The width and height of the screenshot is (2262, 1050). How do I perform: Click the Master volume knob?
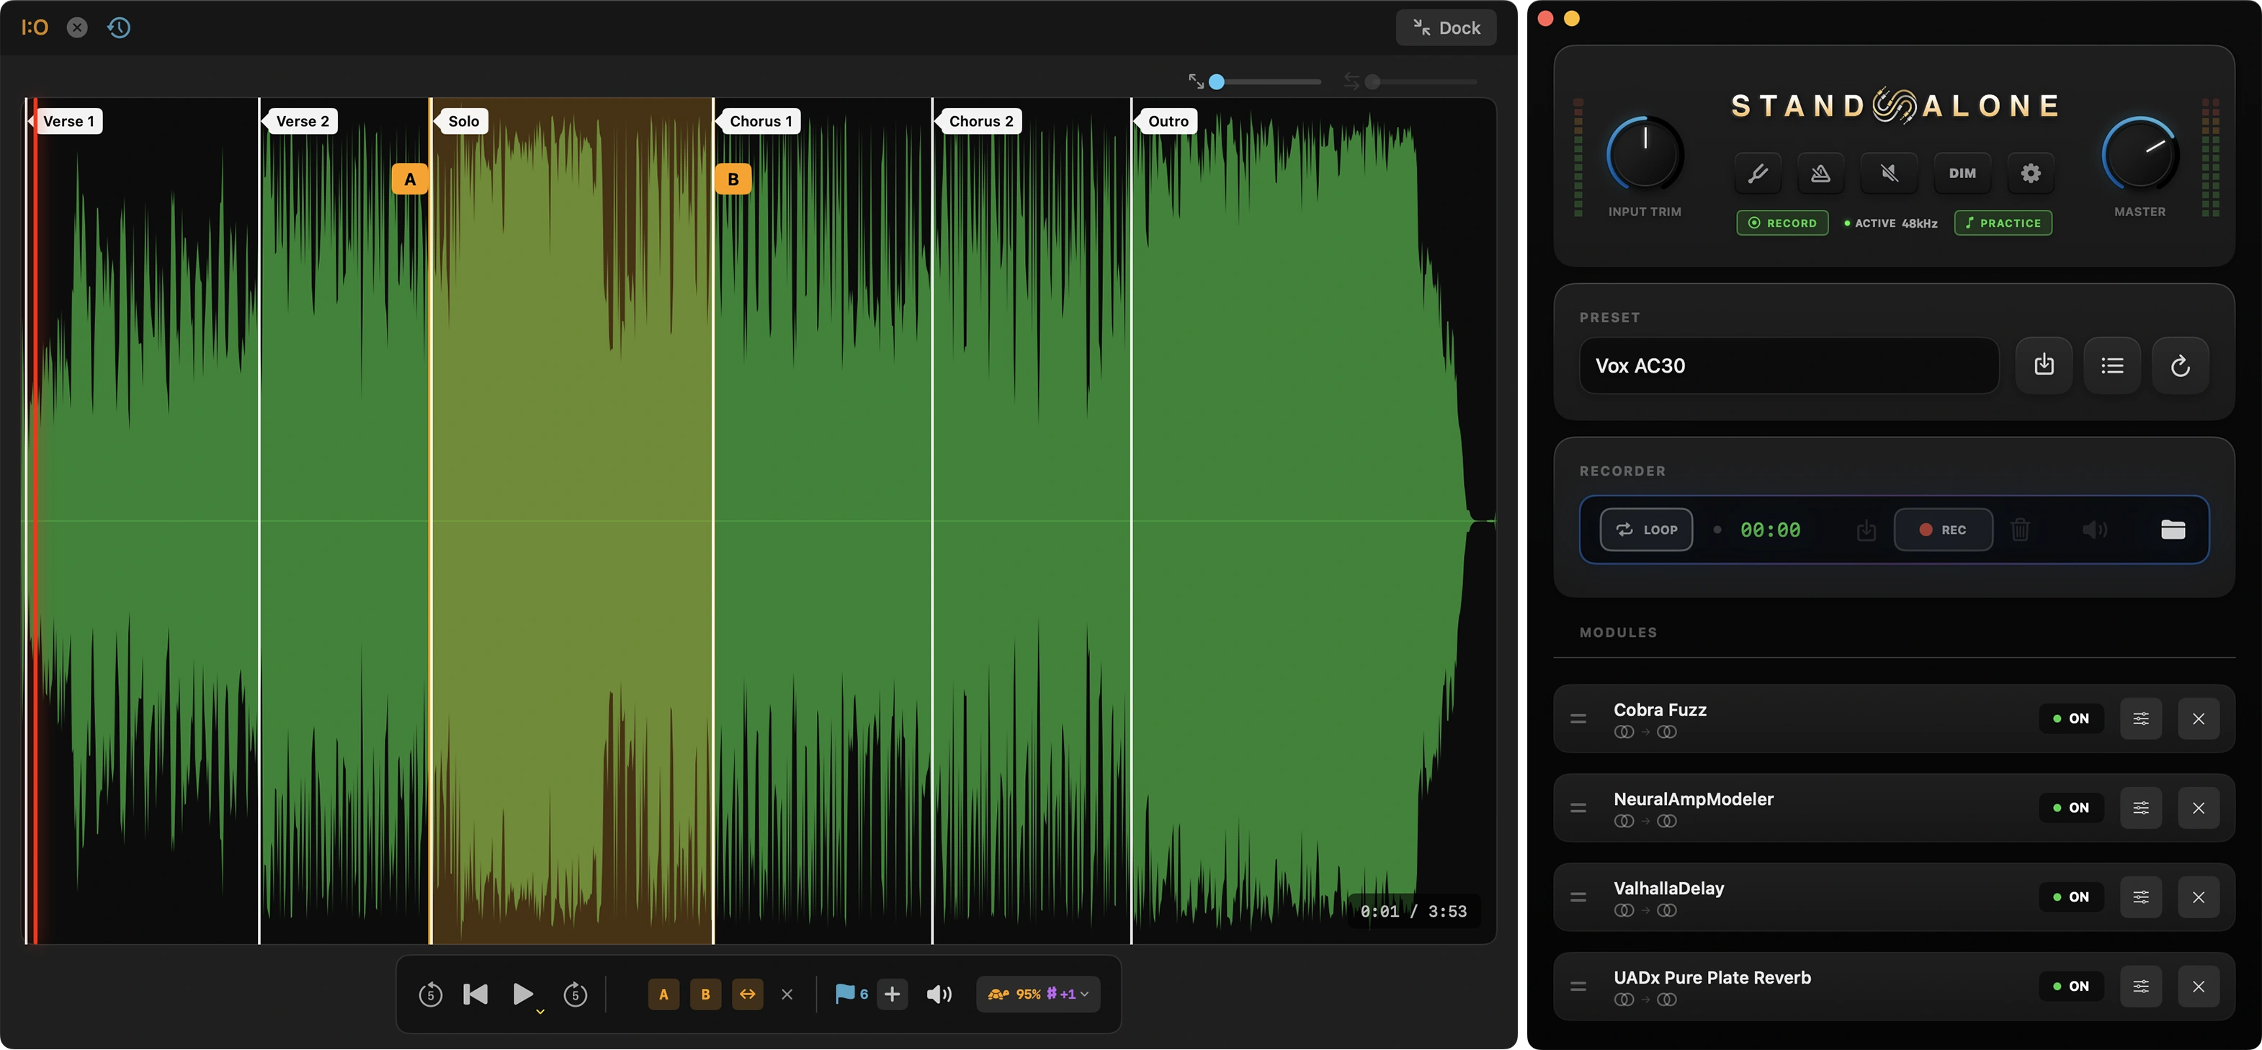click(2140, 154)
